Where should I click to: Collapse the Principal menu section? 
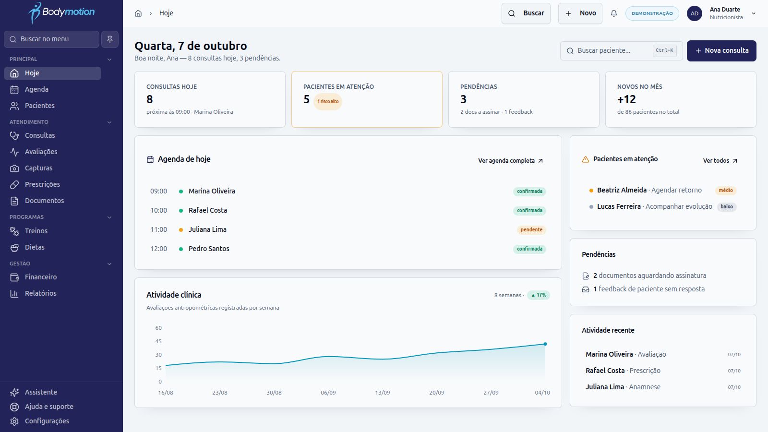[x=109, y=60]
